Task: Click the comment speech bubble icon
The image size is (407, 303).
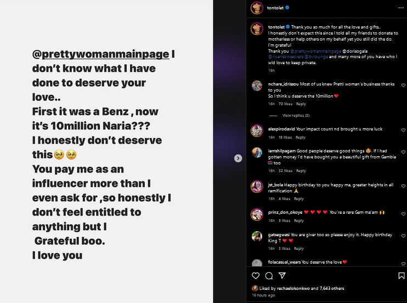Action: [x=269, y=276]
